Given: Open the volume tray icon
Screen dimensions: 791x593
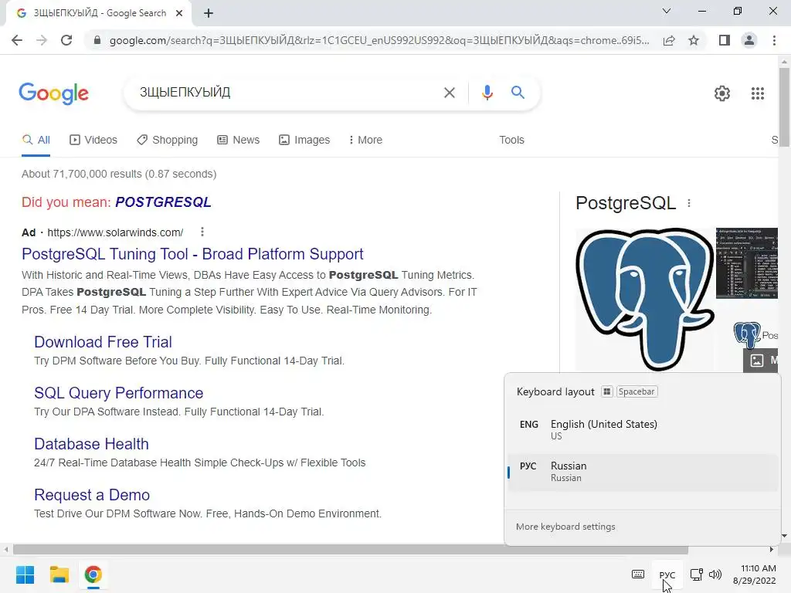Looking at the screenshot, I should pos(715,574).
